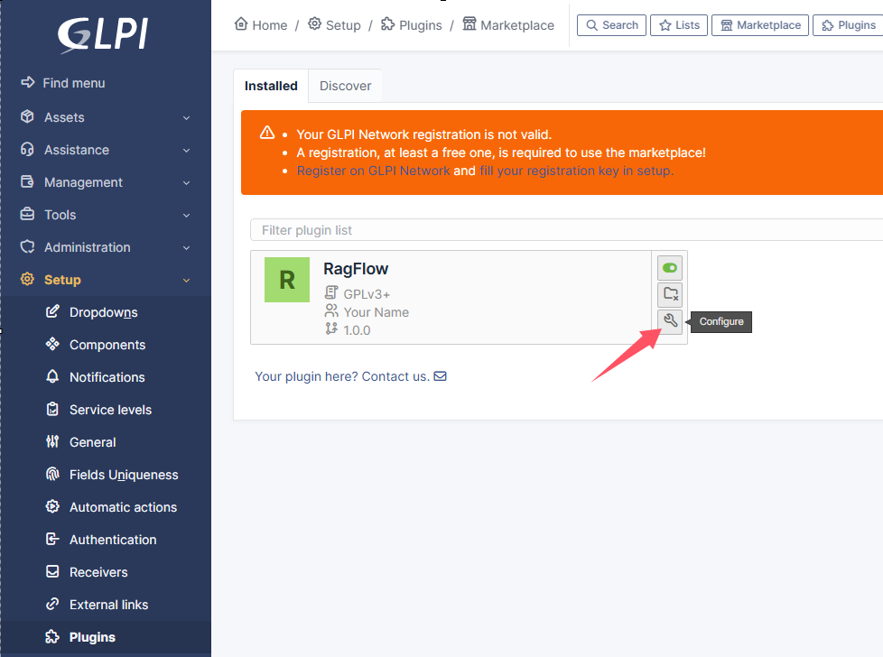Click the Plugins puzzle icon in sidebar
The width and height of the screenshot is (883, 657).
click(52, 637)
